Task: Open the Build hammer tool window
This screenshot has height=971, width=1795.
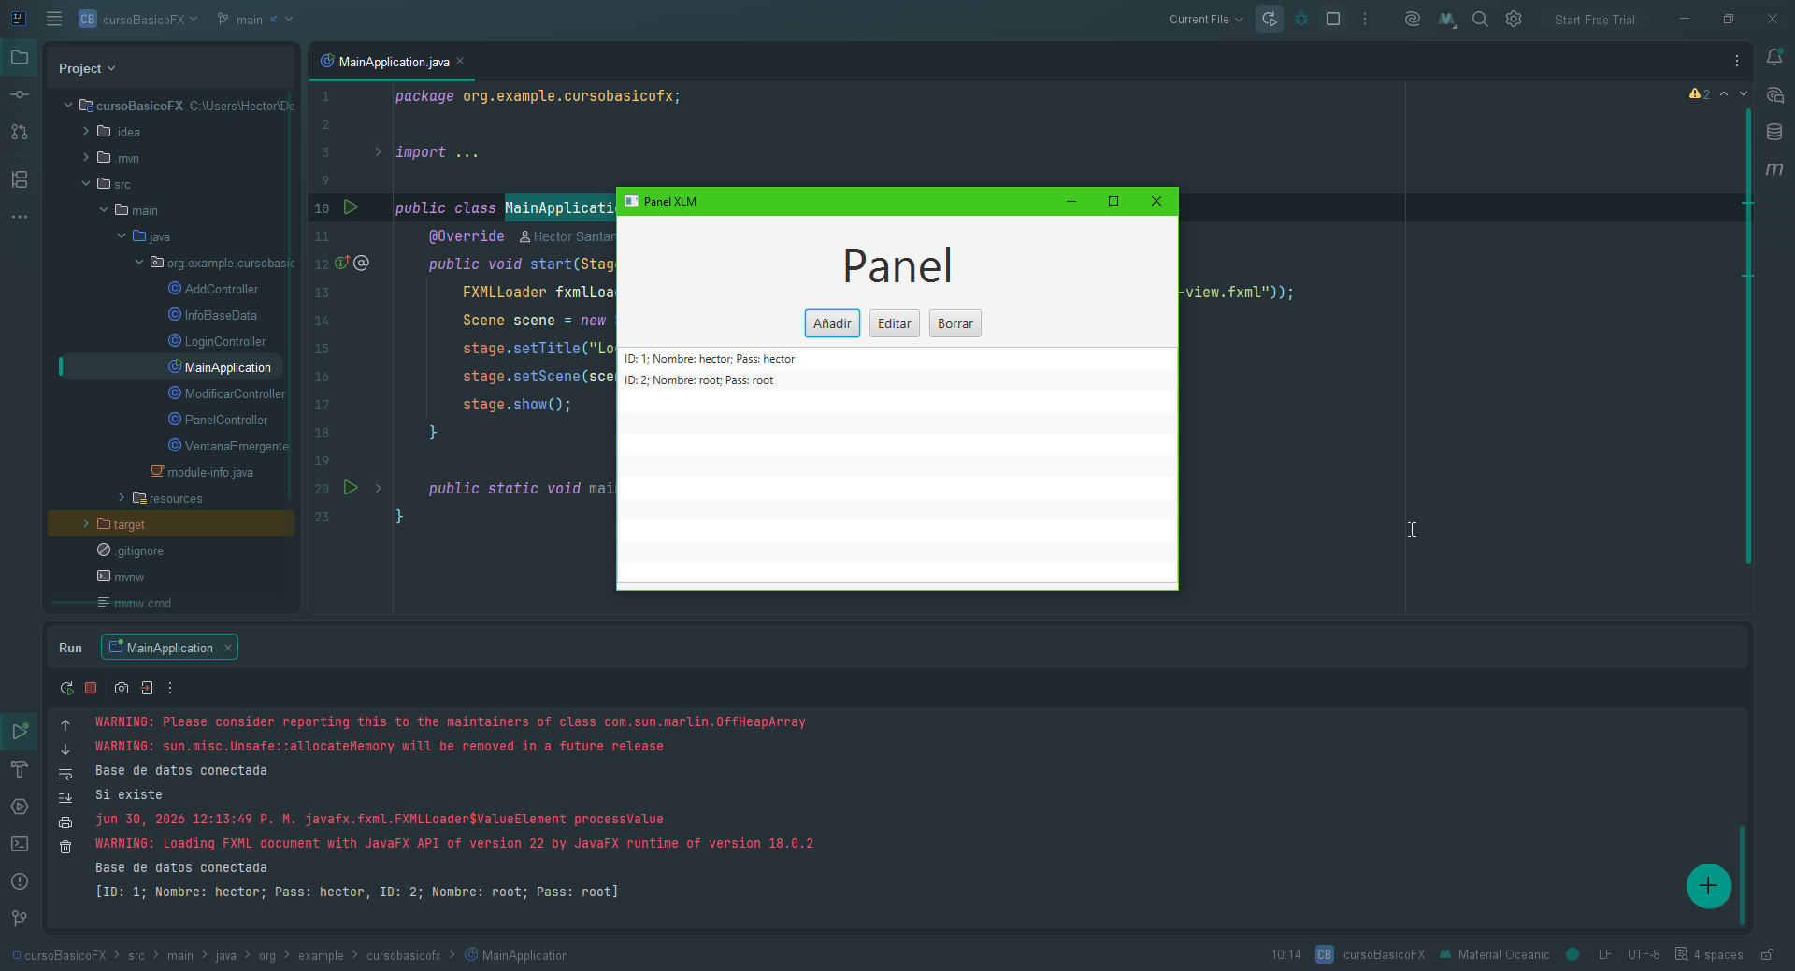Action: tap(19, 768)
